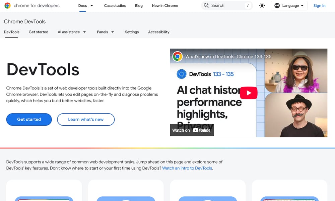Screen dimensions: 335x201
Task: Select the Get started tab under Chrome DevTools
Action: click(38, 32)
